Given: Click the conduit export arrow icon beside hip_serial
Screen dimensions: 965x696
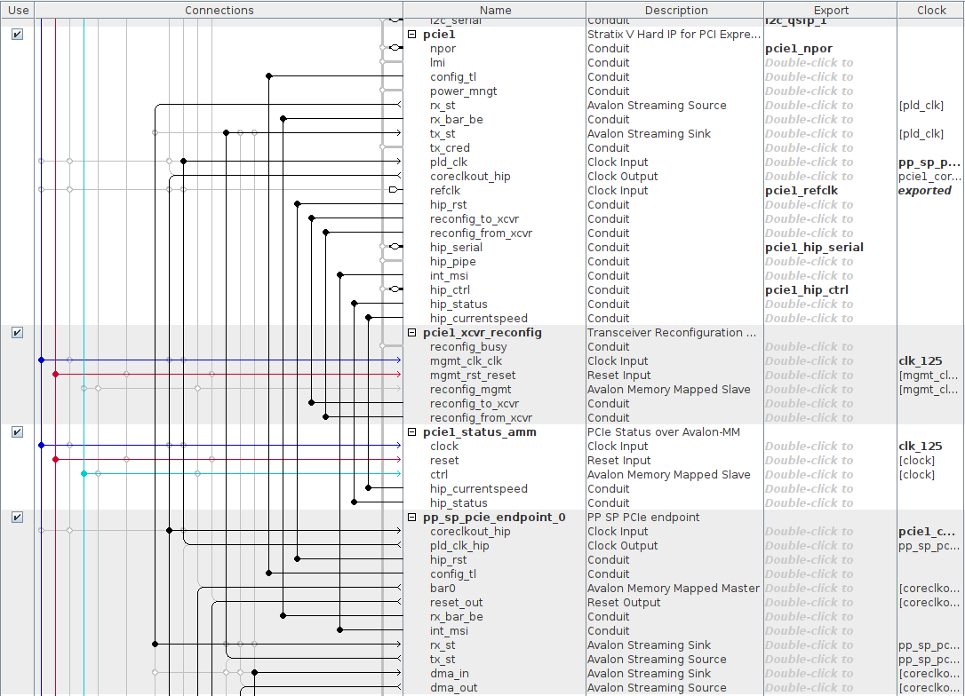Looking at the screenshot, I should 395,247.
